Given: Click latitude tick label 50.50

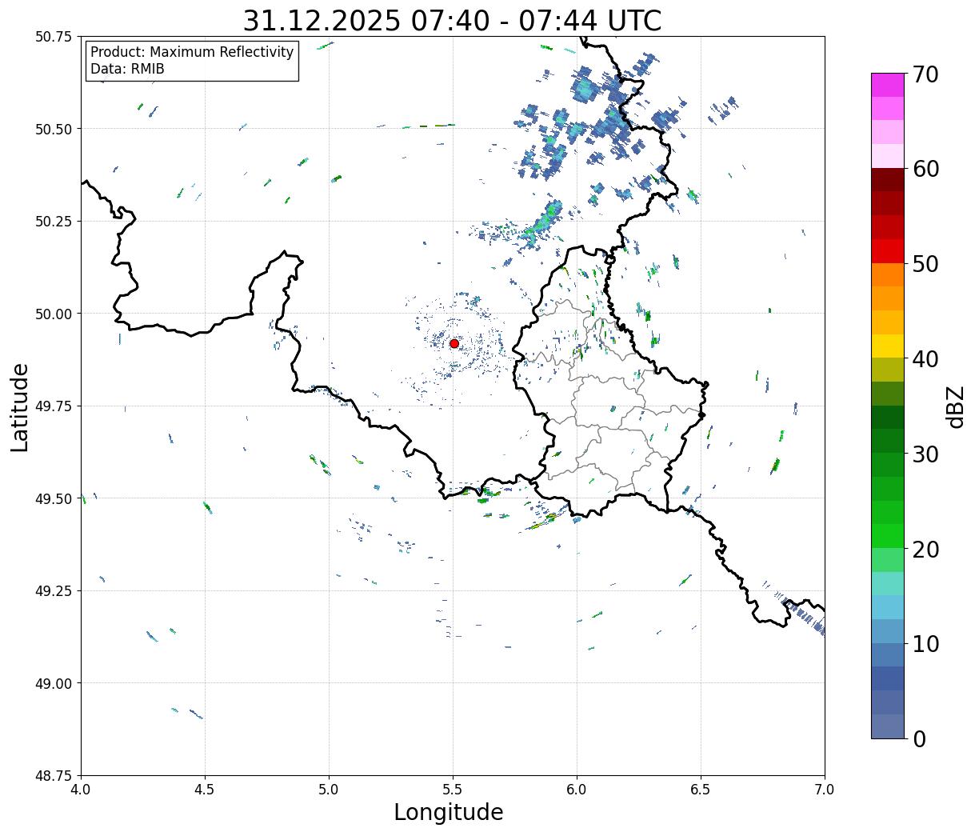Looking at the screenshot, I should coord(54,129).
